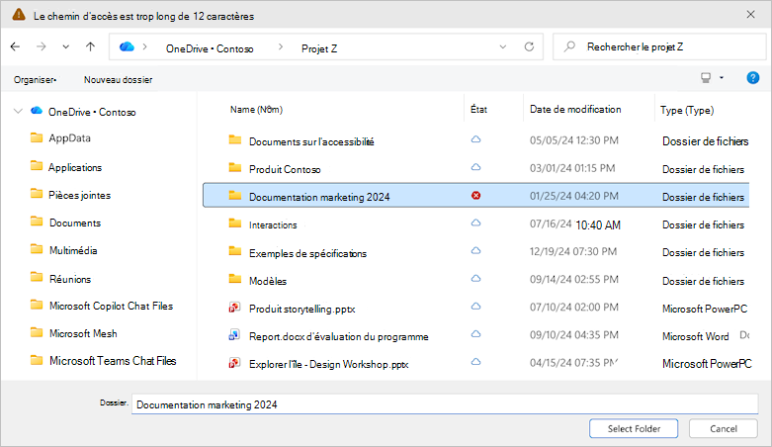Open Microsoft Mesh folder in sidebar
Viewport: 772px width, 447px height.
[x=83, y=333]
